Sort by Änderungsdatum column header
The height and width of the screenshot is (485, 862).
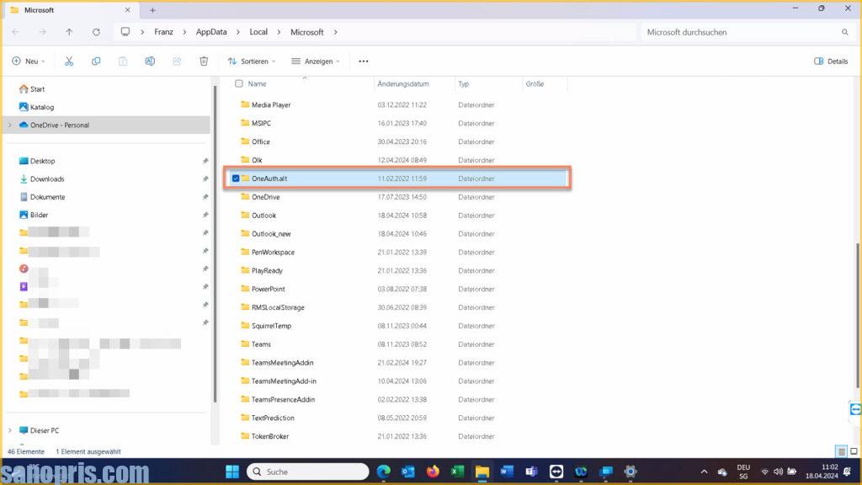(403, 83)
